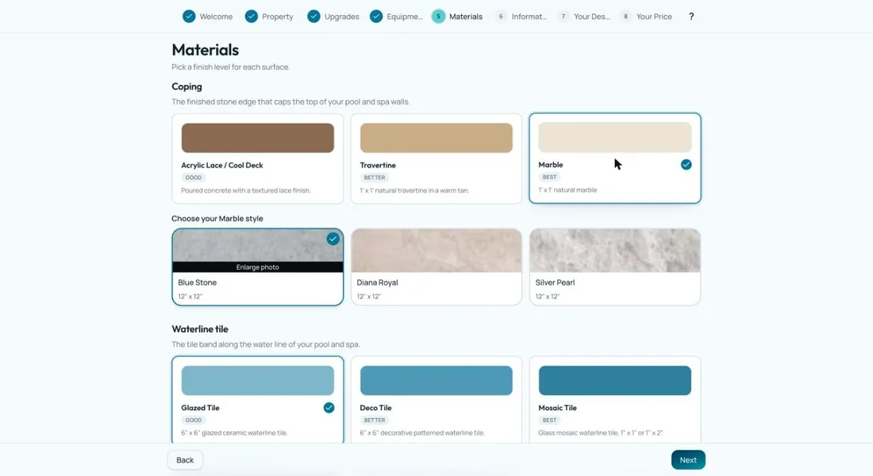Click the BEST badge under Mosaic Tile
Image resolution: width=873 pixels, height=476 pixels.
[549, 420]
